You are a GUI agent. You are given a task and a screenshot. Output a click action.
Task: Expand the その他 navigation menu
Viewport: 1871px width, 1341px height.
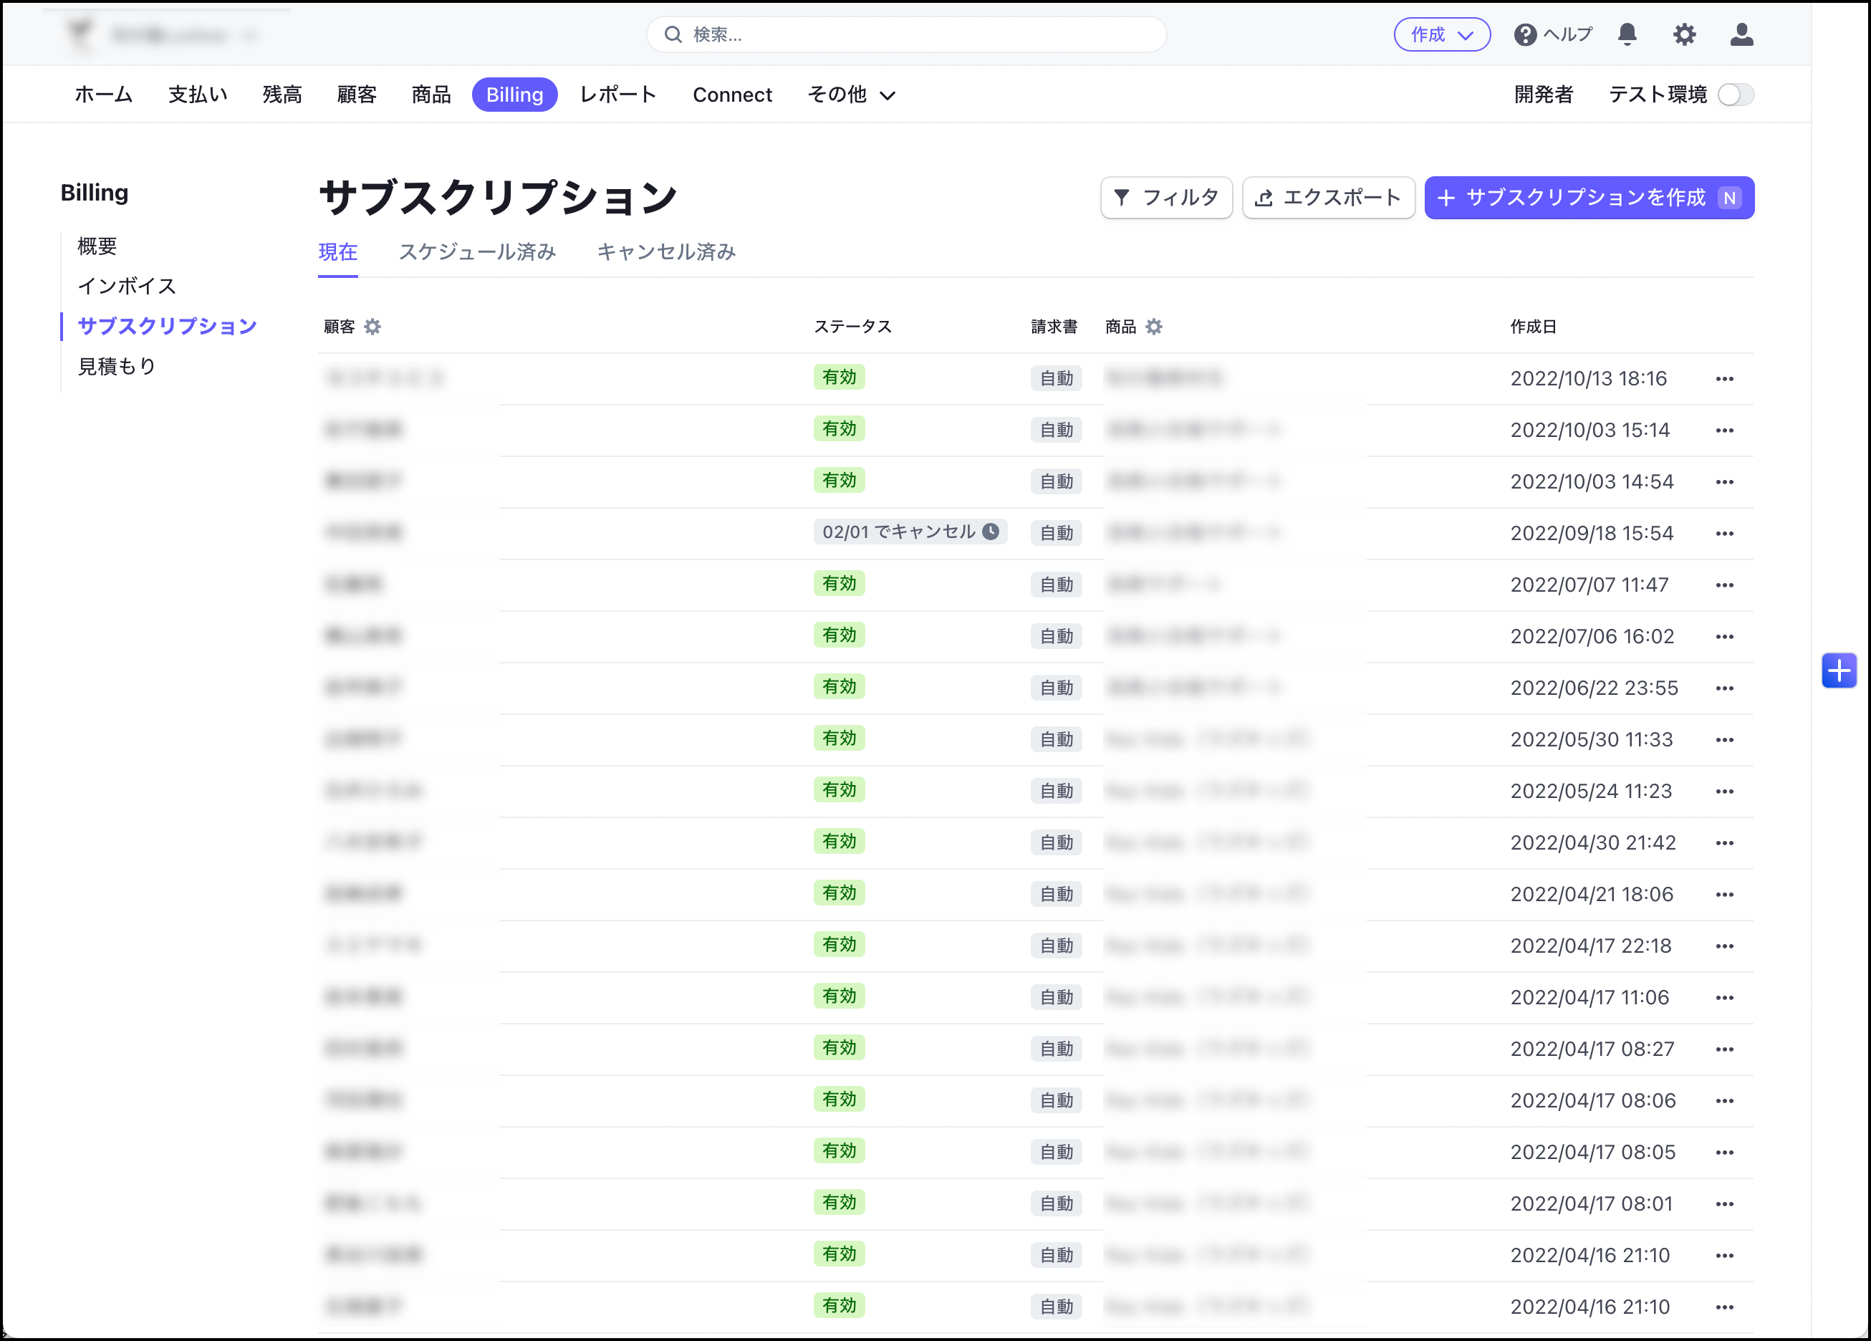click(852, 95)
